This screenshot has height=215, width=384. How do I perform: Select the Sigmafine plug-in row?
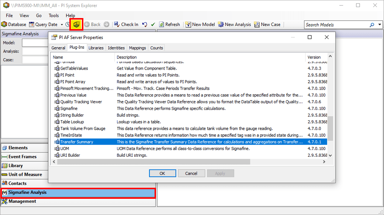click(69, 108)
